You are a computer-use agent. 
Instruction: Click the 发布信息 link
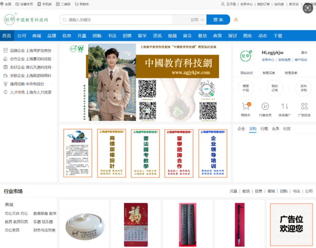[x=284, y=60]
